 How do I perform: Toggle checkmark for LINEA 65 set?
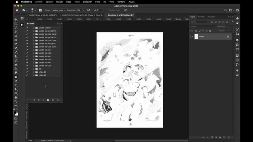[x=27, y=75]
